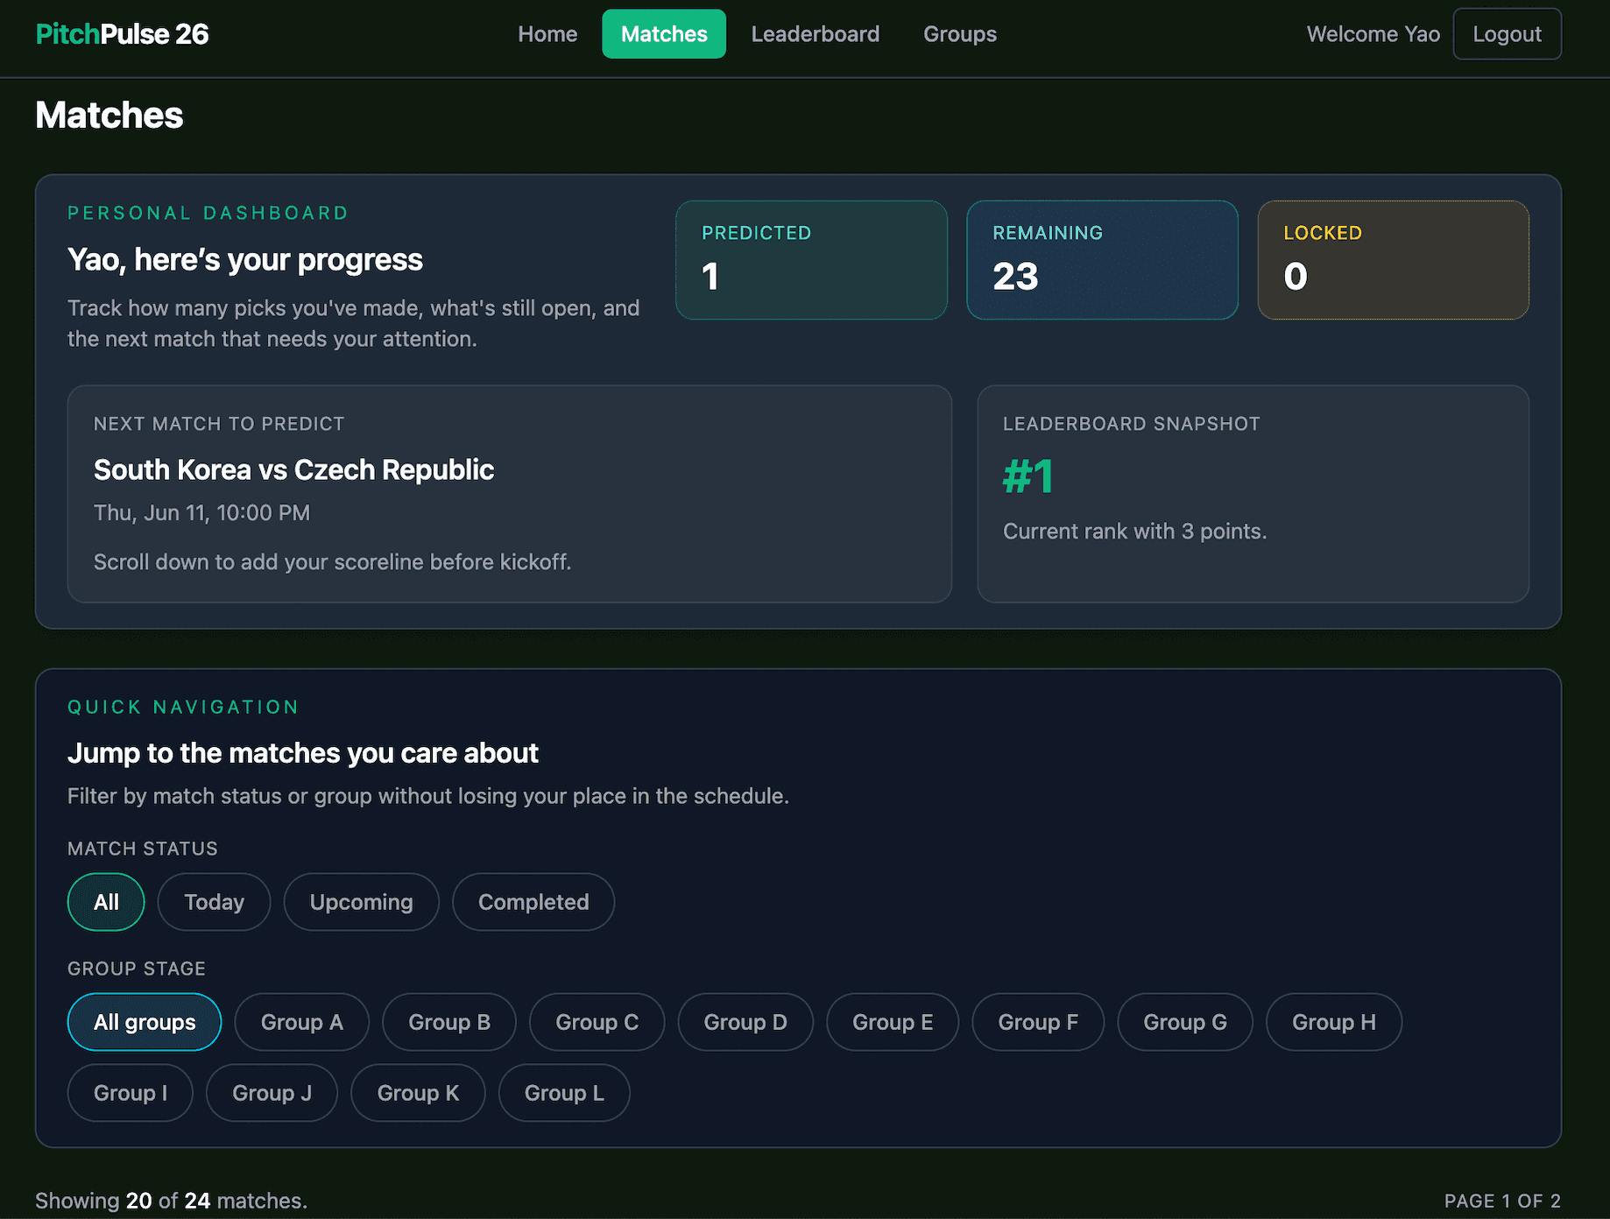Pick the Group J filter
Screen dimensions: 1610x1219
point(272,1093)
